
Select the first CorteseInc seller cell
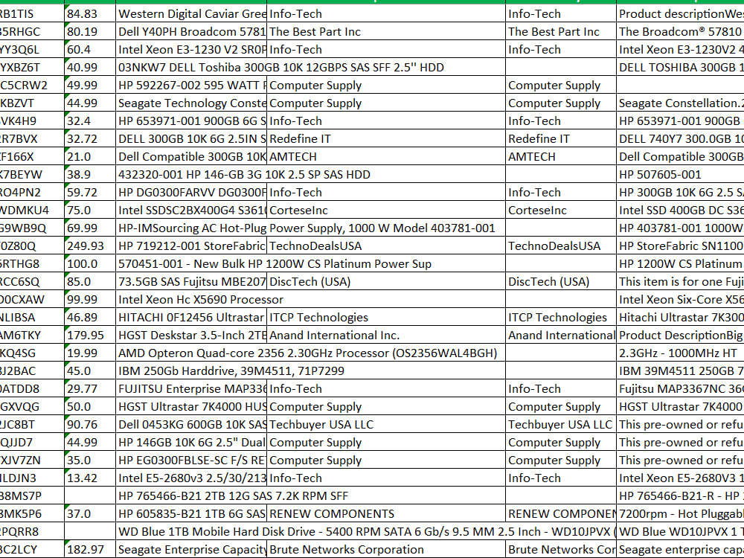386,211
